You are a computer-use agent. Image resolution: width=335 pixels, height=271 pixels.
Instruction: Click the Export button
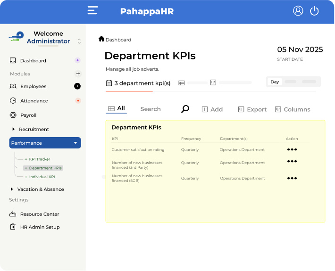pyautogui.click(x=252, y=109)
